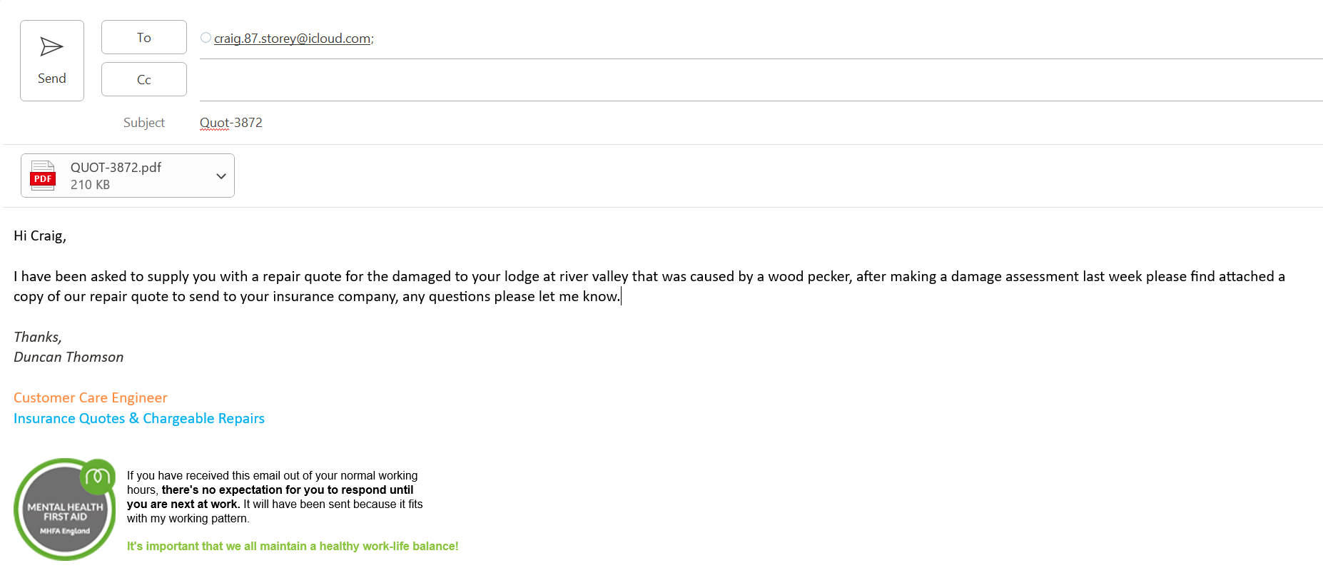Expand the QUOT-3872.pdf attachment dropdown arrow

tap(221, 176)
